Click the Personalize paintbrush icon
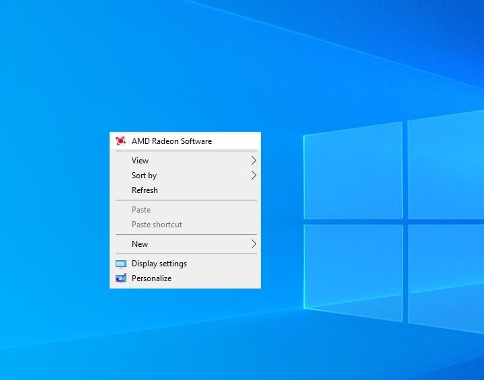This screenshot has height=380, width=484. pos(121,278)
